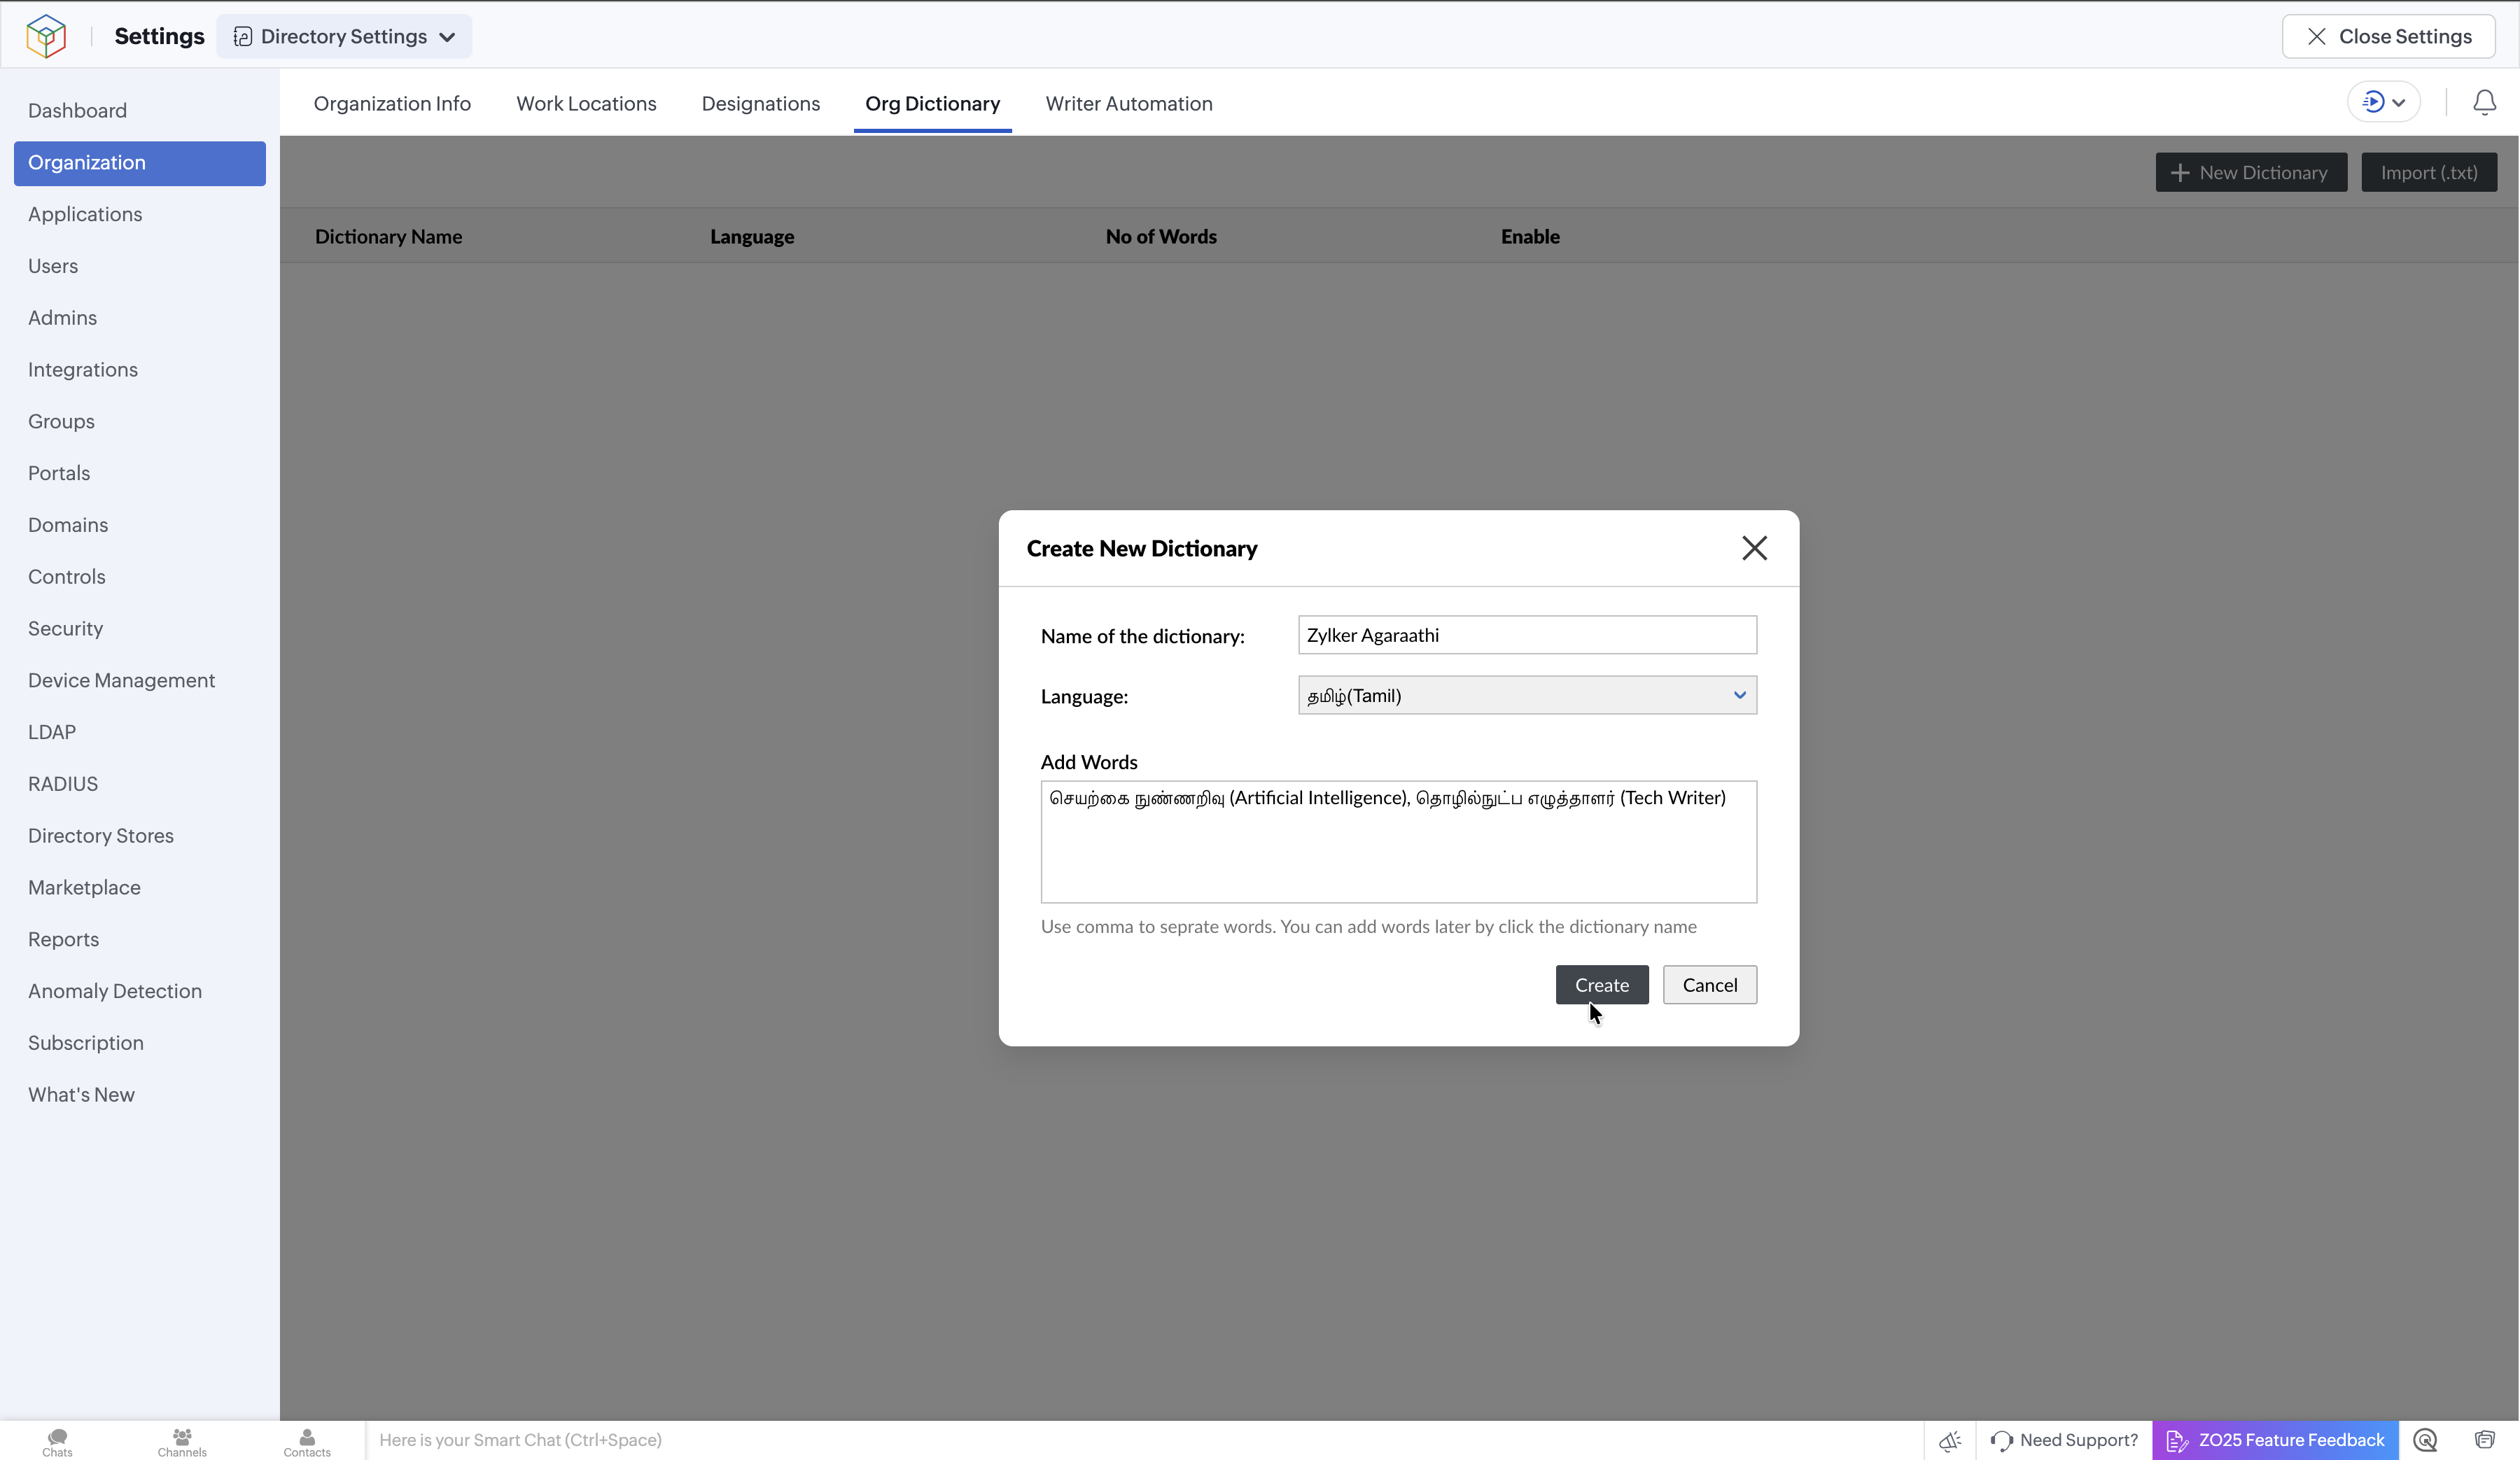Click the Enable column header
The height and width of the screenshot is (1460, 2520).
pos(1530,237)
